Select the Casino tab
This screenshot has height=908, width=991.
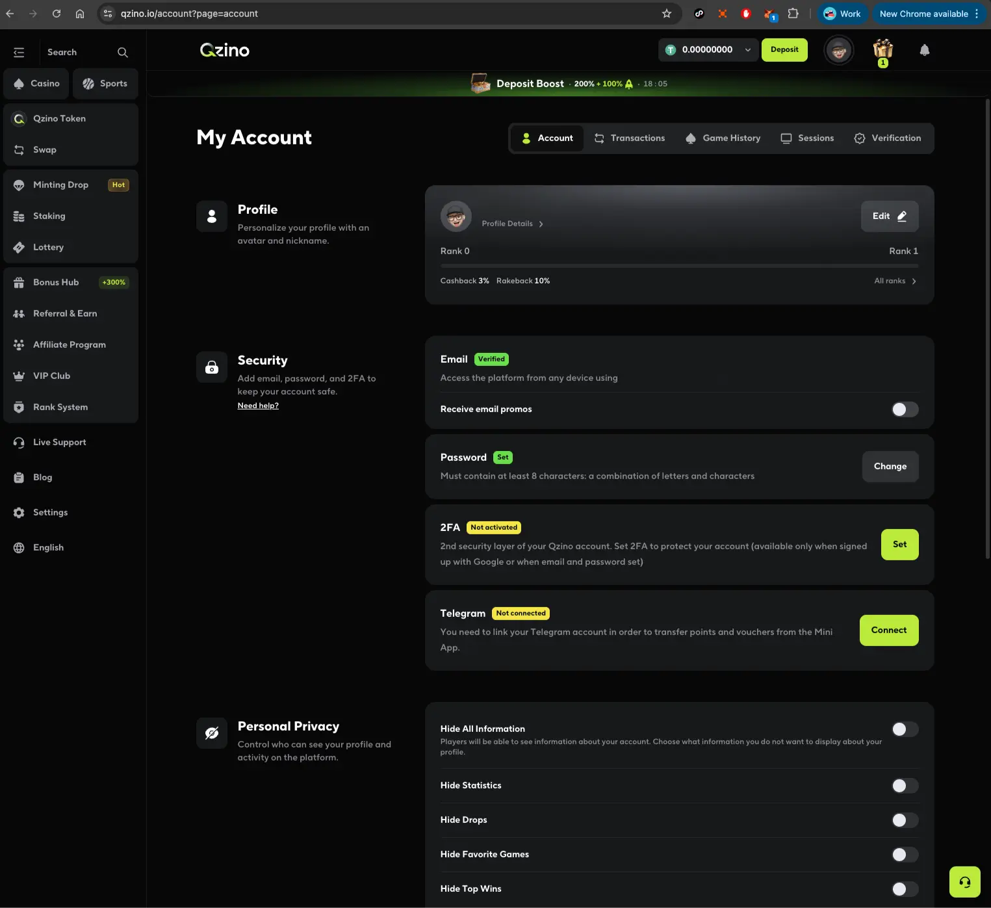point(36,84)
